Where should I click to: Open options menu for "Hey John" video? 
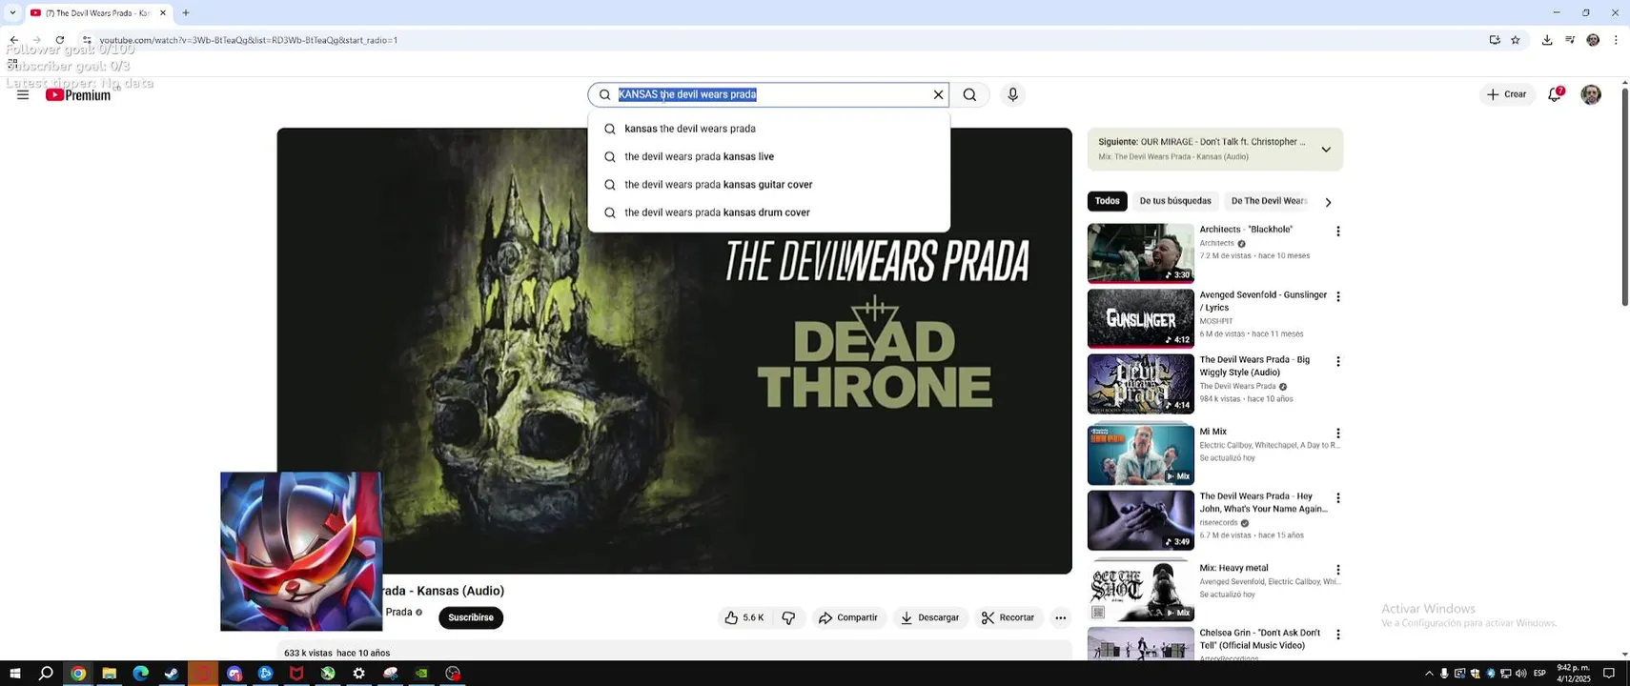(1337, 498)
